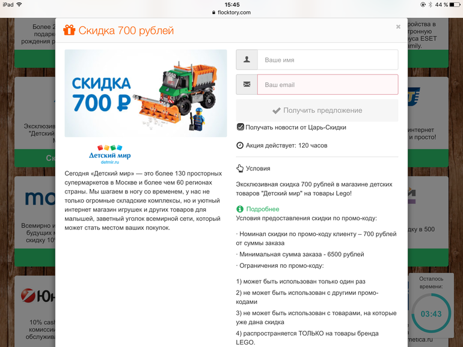Click the person icon beside name field
Viewport: 463px width, 347px height.
coord(247,60)
